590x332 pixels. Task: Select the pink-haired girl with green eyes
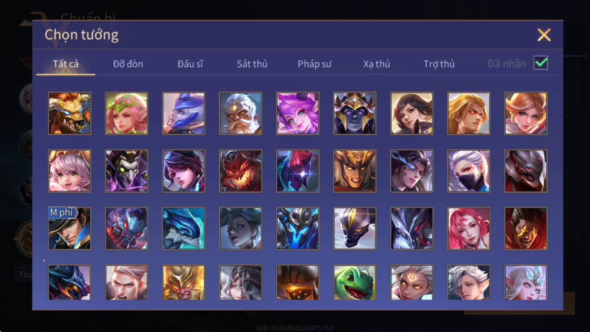[69, 171]
